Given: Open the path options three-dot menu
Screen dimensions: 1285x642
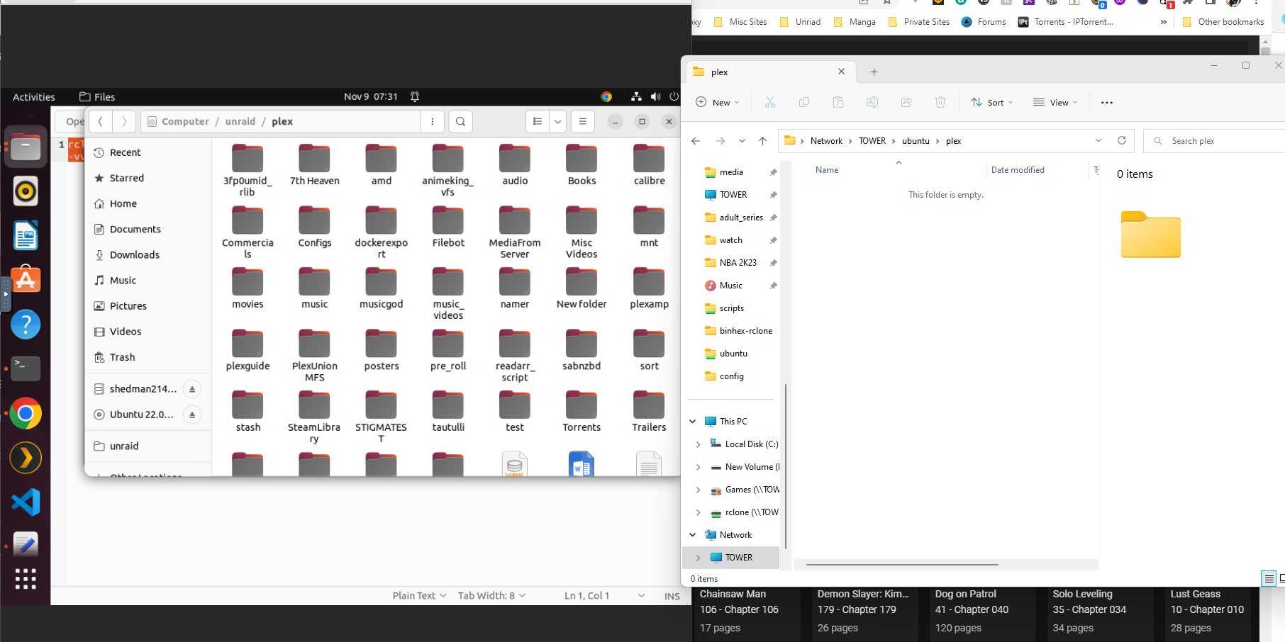Looking at the screenshot, I should pyautogui.click(x=432, y=121).
